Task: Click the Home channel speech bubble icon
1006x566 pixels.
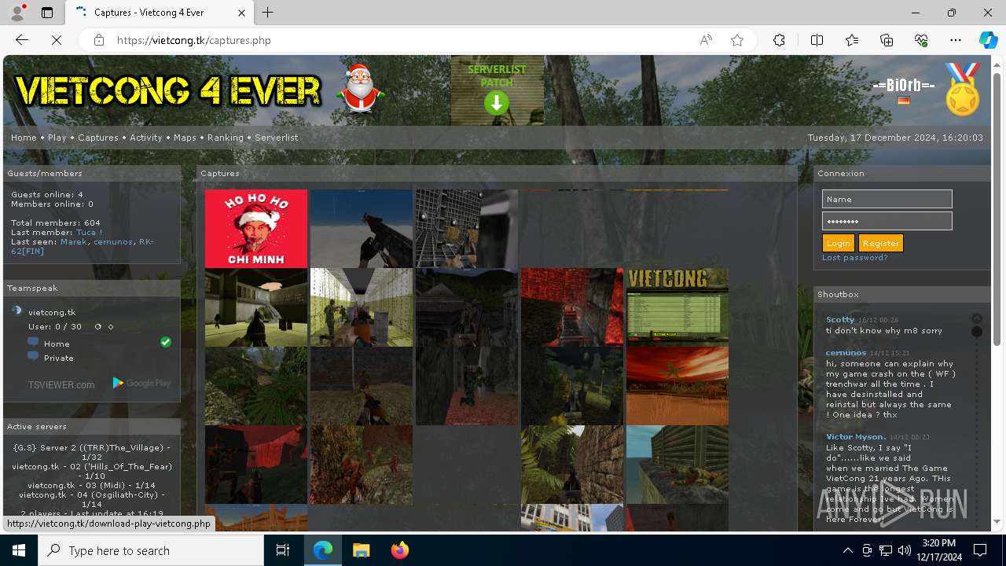Action: (33, 342)
